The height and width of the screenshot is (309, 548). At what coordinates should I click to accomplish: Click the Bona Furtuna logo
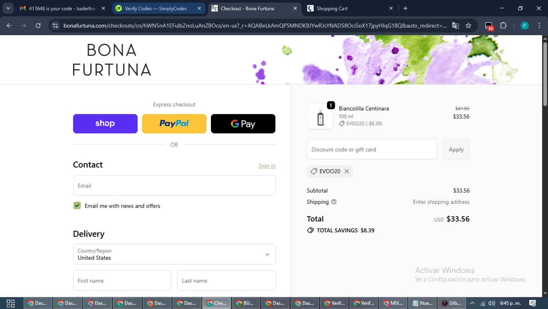pyautogui.click(x=112, y=60)
